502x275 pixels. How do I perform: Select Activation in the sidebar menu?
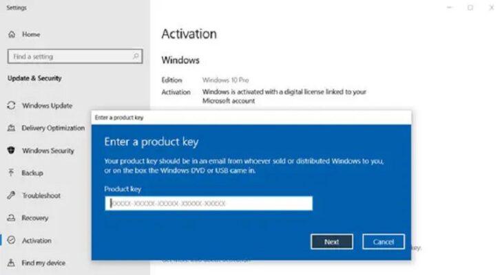pos(36,241)
